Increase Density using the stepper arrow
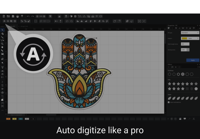 [x=188, y=49]
